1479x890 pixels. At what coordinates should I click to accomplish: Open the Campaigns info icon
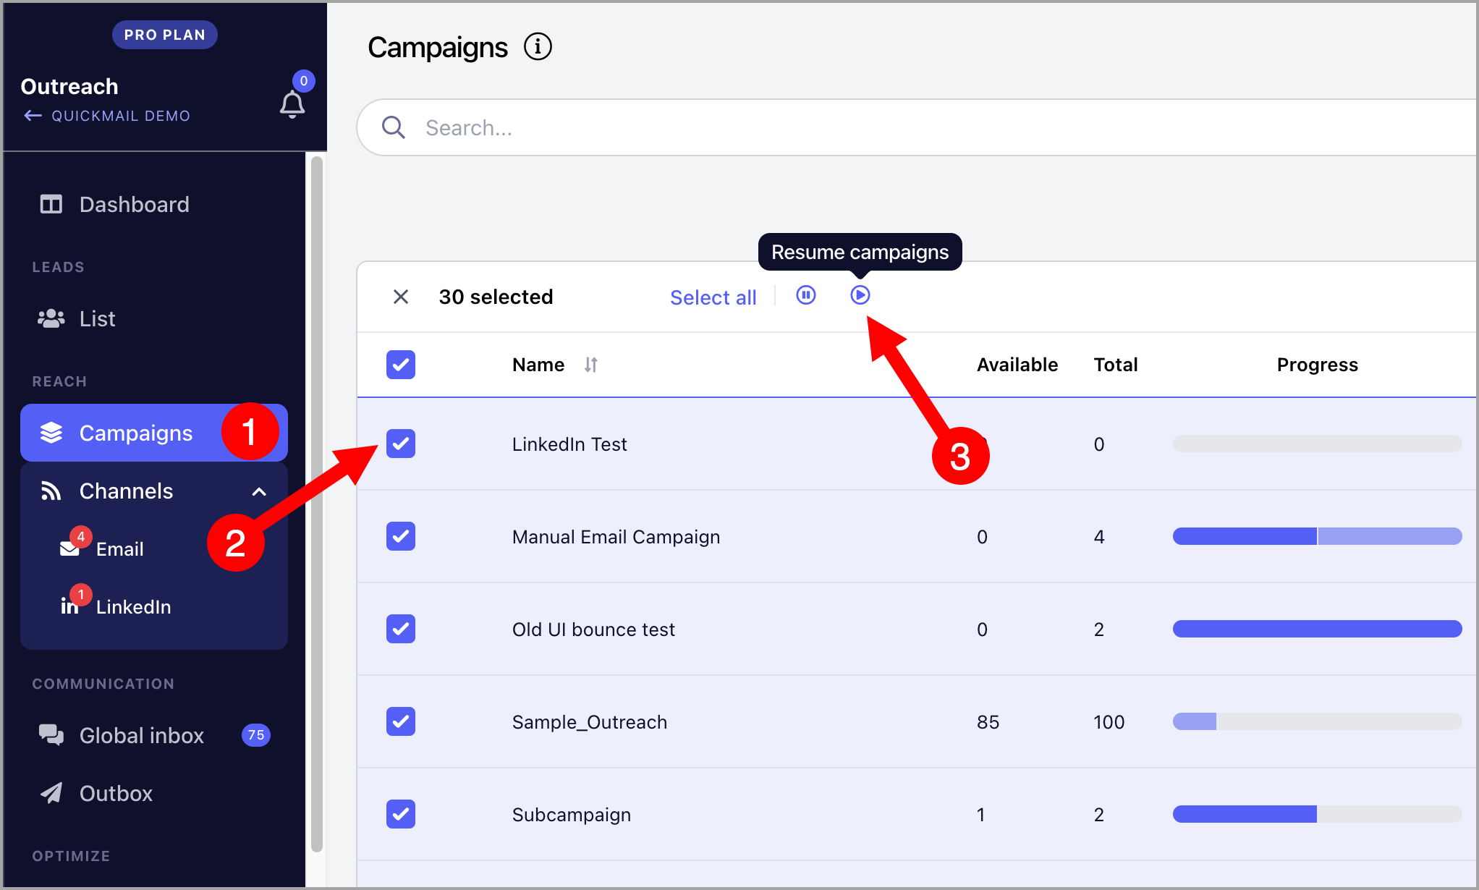tap(538, 47)
